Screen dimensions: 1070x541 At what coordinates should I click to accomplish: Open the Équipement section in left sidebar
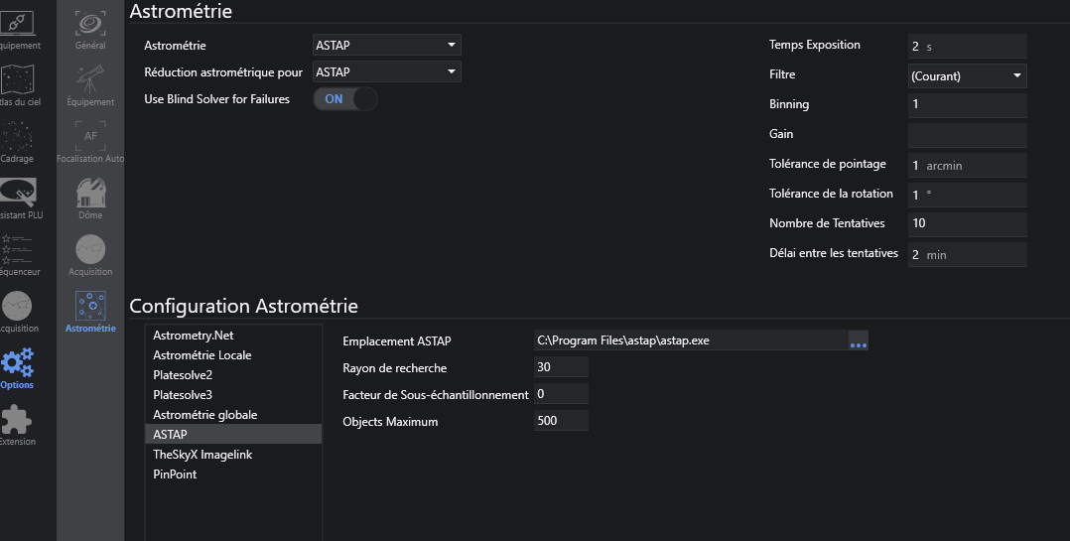(18, 28)
